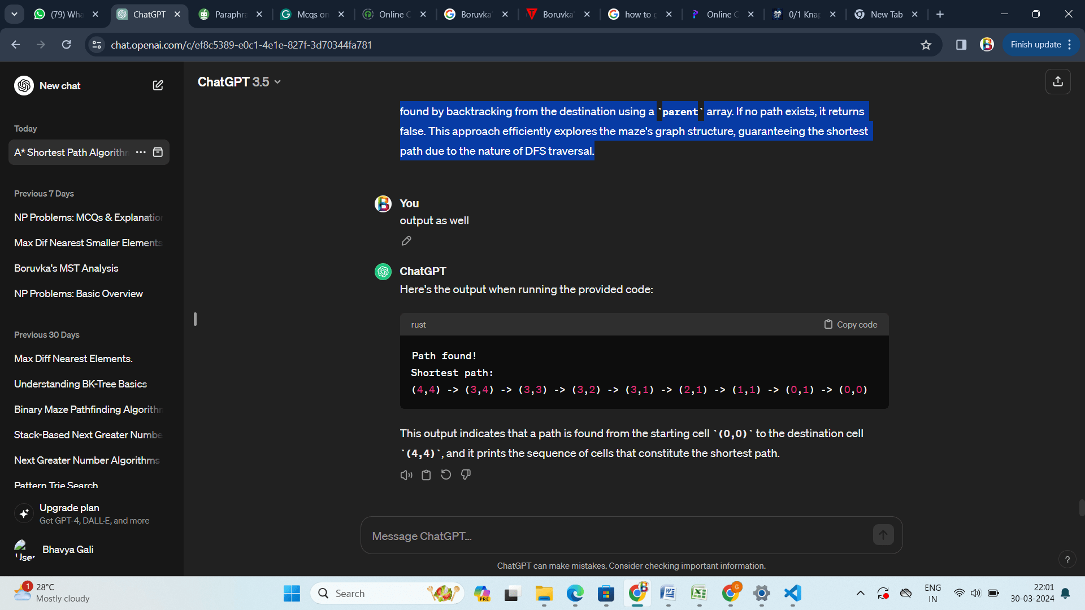Open notifications bell in taskbar

pyautogui.click(x=1065, y=593)
